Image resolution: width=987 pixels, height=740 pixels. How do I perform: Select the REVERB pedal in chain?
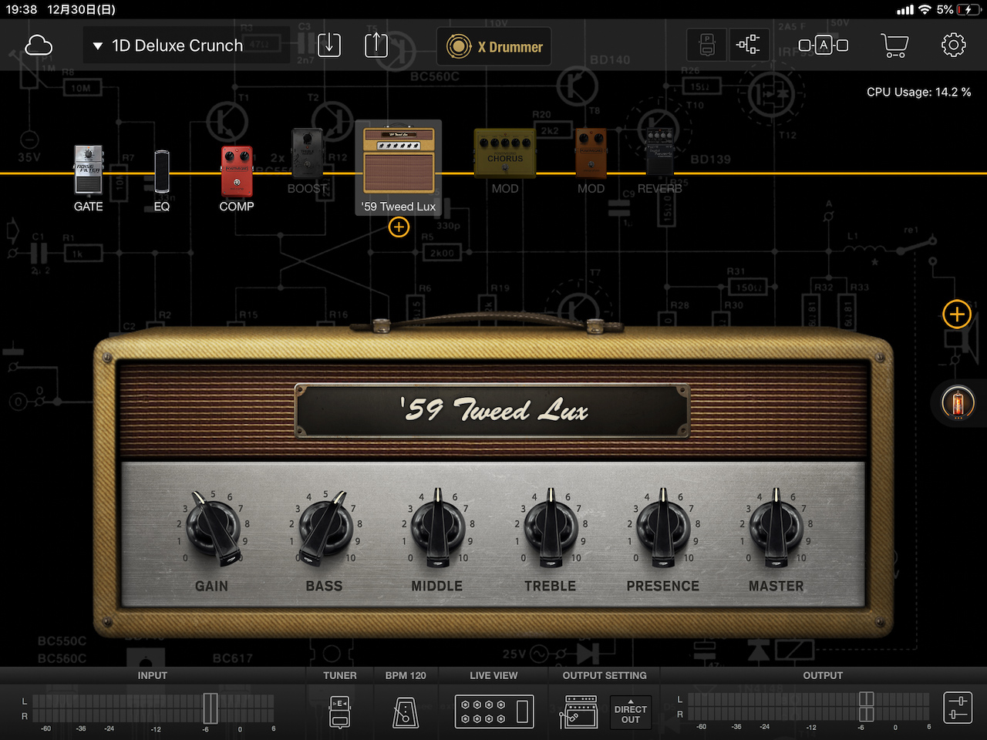[x=659, y=153]
